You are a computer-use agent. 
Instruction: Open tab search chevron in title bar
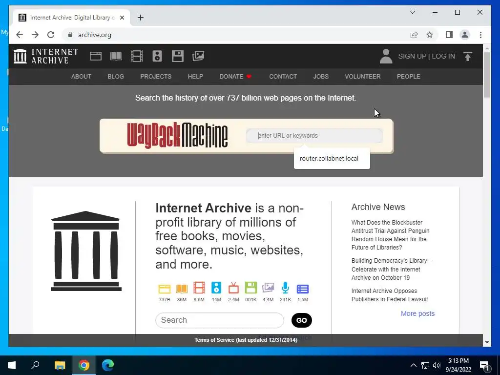pos(412,12)
